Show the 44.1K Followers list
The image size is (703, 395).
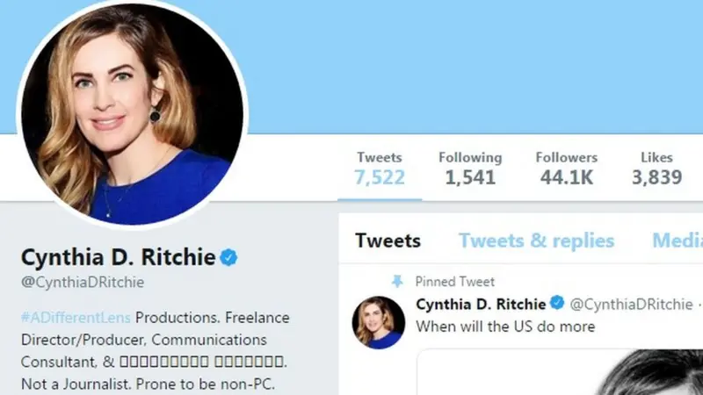[x=566, y=169]
